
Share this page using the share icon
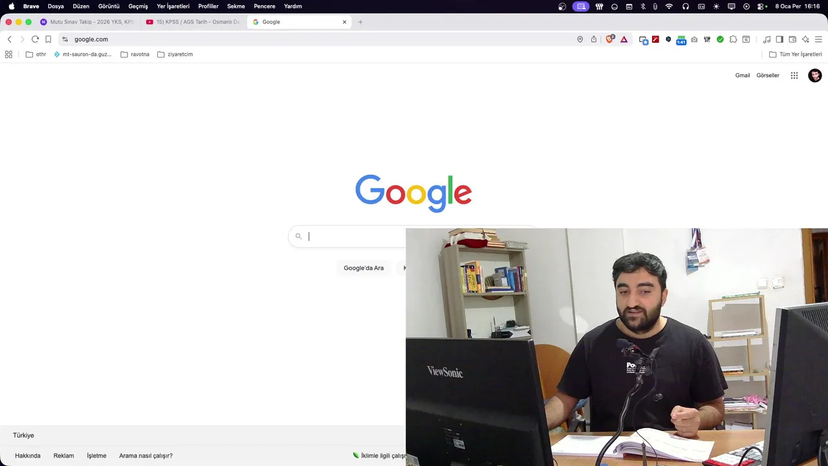(x=594, y=39)
